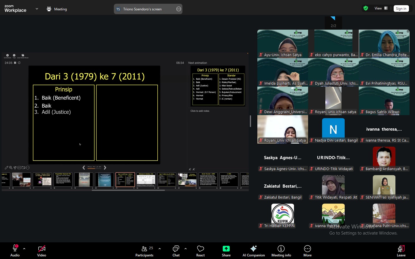Viewport: 415px width, 259px height.
Task: Click the green Share screen icon
Action: [x=226, y=249]
